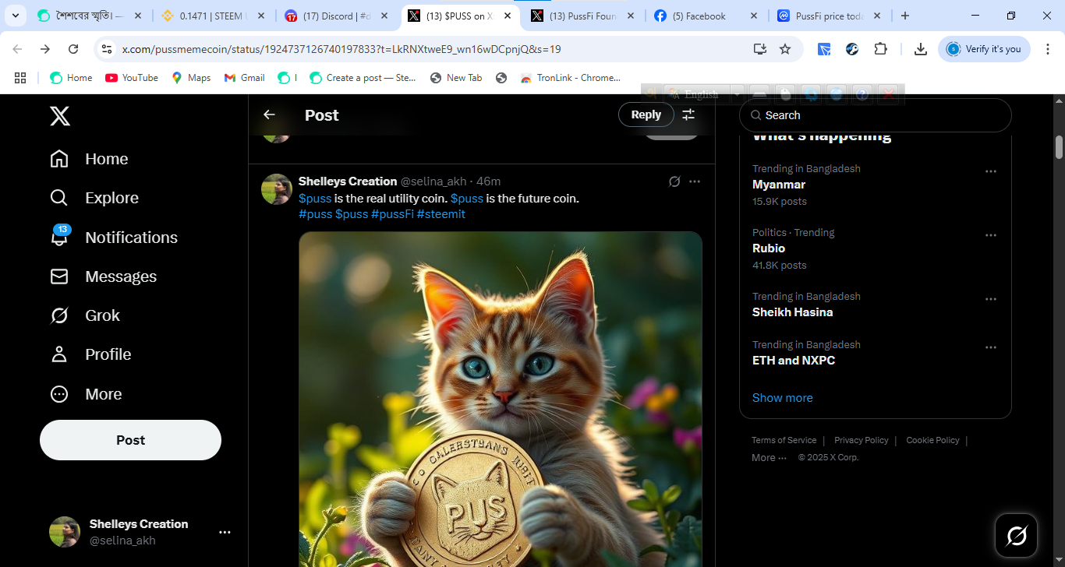Click the #steemit hashtag
Screen dimensions: 1065x567
coord(441,214)
